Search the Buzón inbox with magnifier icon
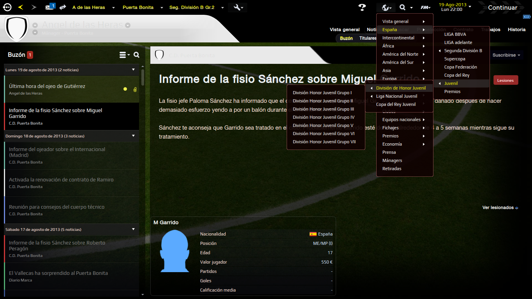This screenshot has height=299, width=532. 136,55
